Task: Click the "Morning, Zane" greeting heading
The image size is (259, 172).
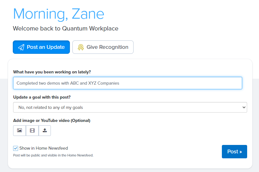Action: (59, 14)
